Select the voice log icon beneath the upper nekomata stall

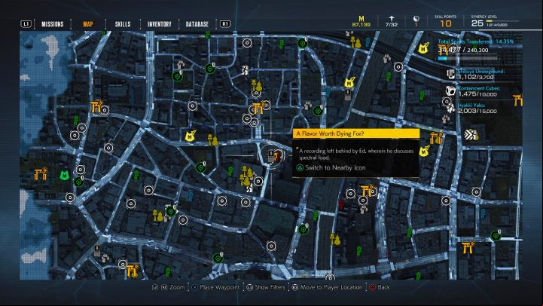pos(348,95)
